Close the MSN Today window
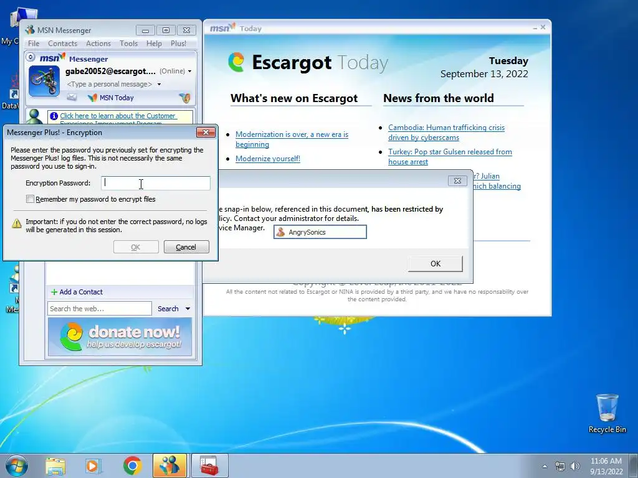 [543, 27]
